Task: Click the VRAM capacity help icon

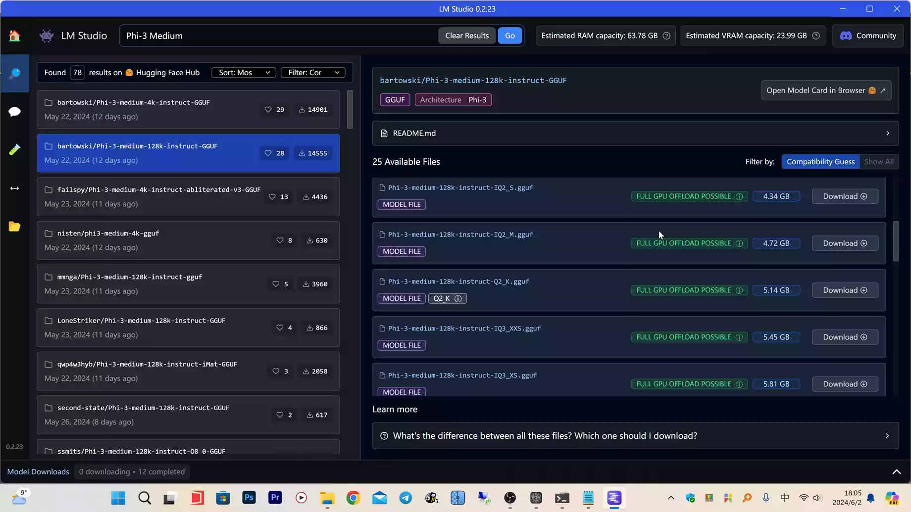Action: click(816, 36)
